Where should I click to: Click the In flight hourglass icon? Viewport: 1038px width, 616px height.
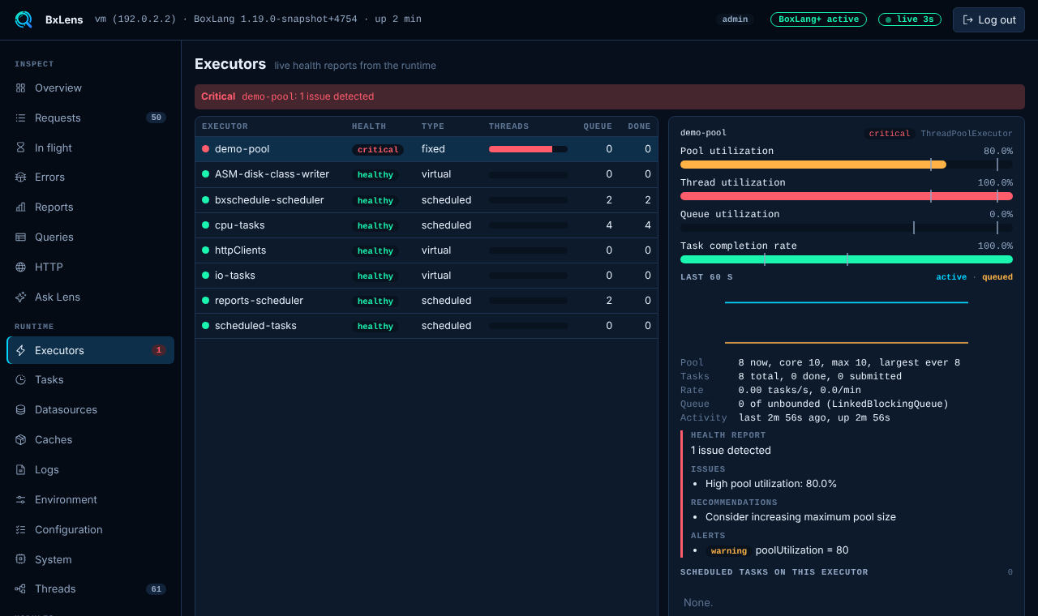click(x=20, y=148)
